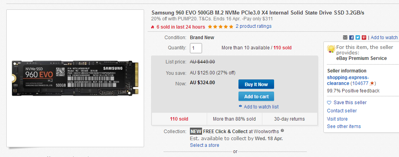This screenshot has height=157, width=399.
Task: Click the five-star product rating
Action: (x=220, y=27)
